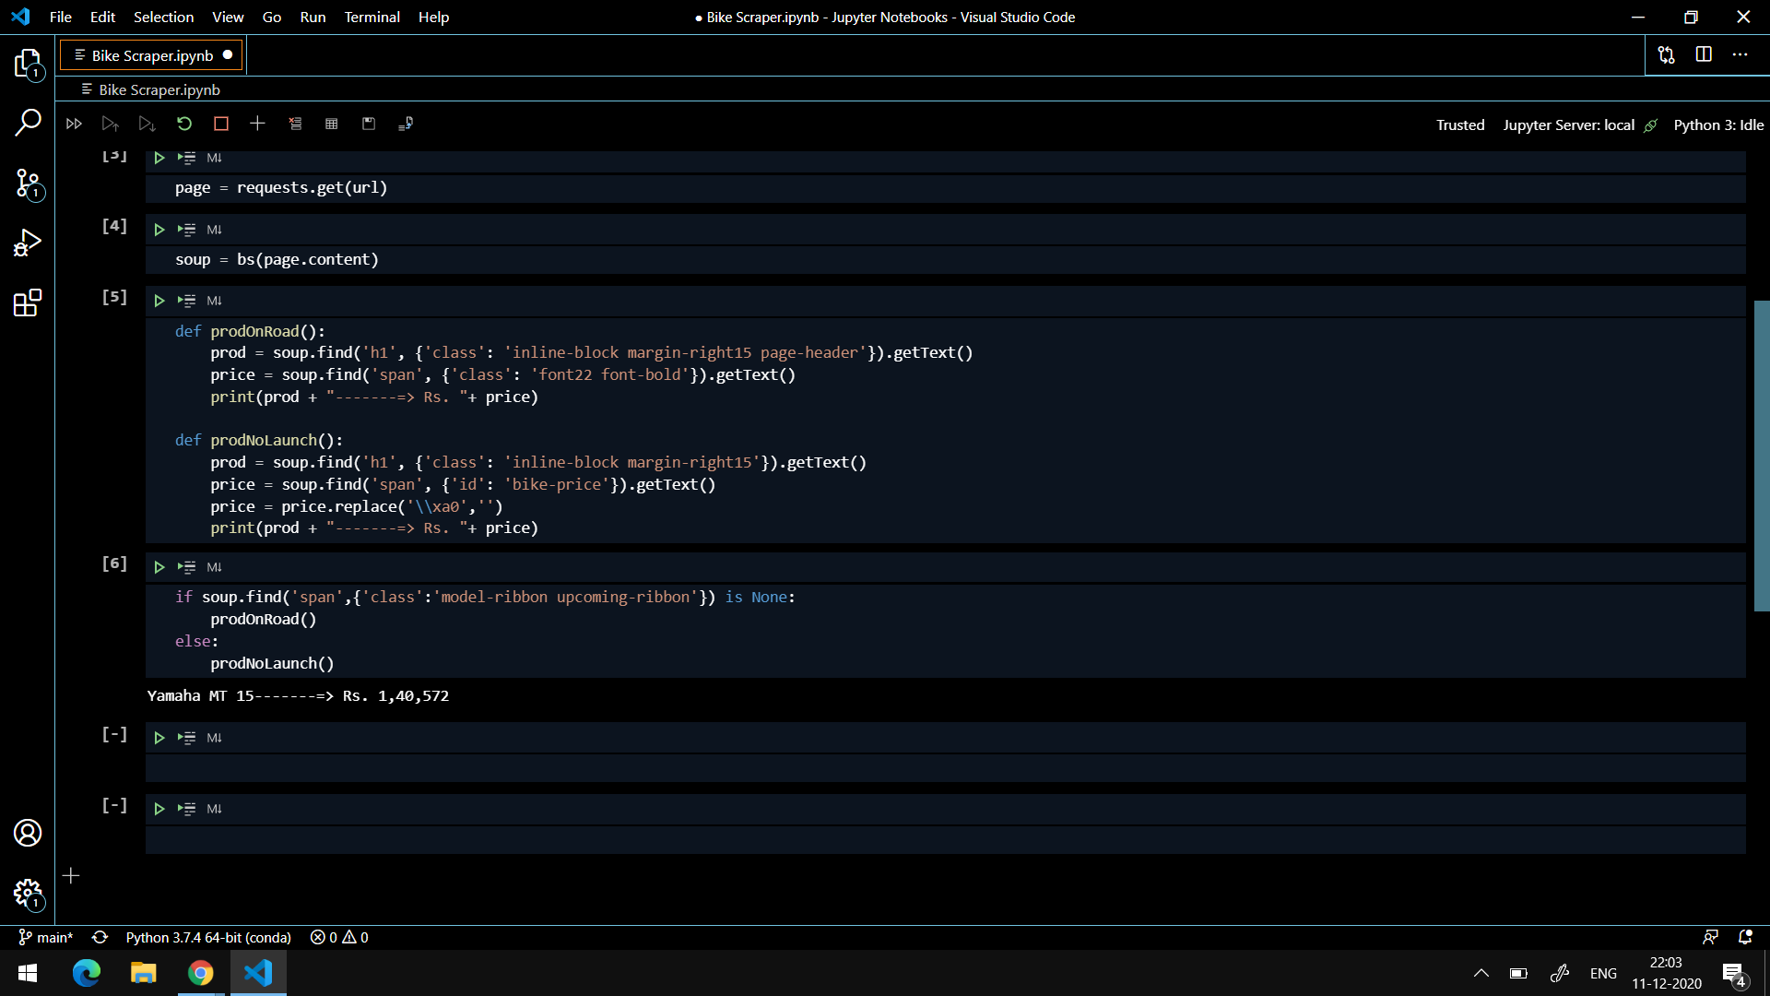Interrupt kernel with the red stop square
The width and height of the screenshot is (1770, 996).
[221, 124]
